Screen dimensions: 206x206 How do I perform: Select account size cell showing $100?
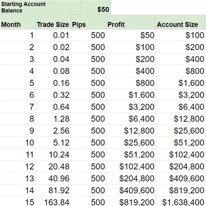(181, 36)
